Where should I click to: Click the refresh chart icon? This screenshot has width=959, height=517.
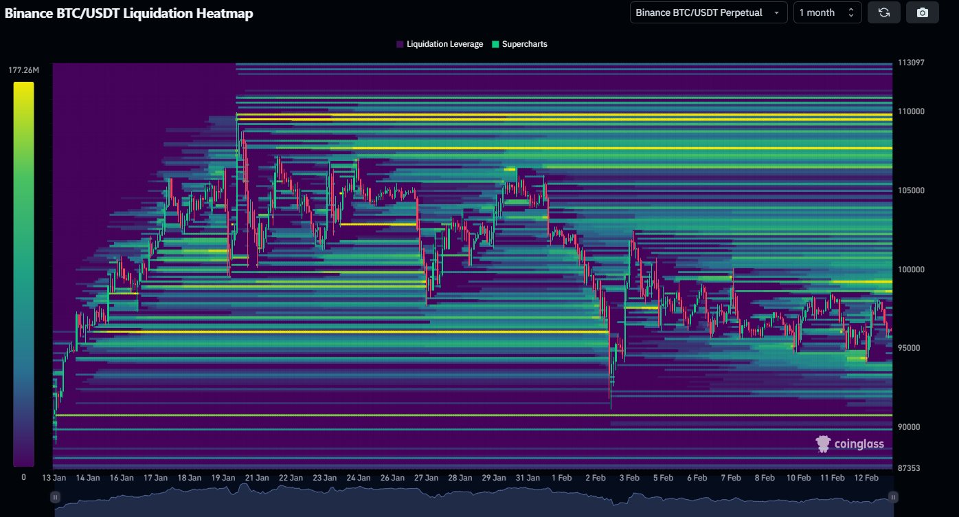point(884,12)
